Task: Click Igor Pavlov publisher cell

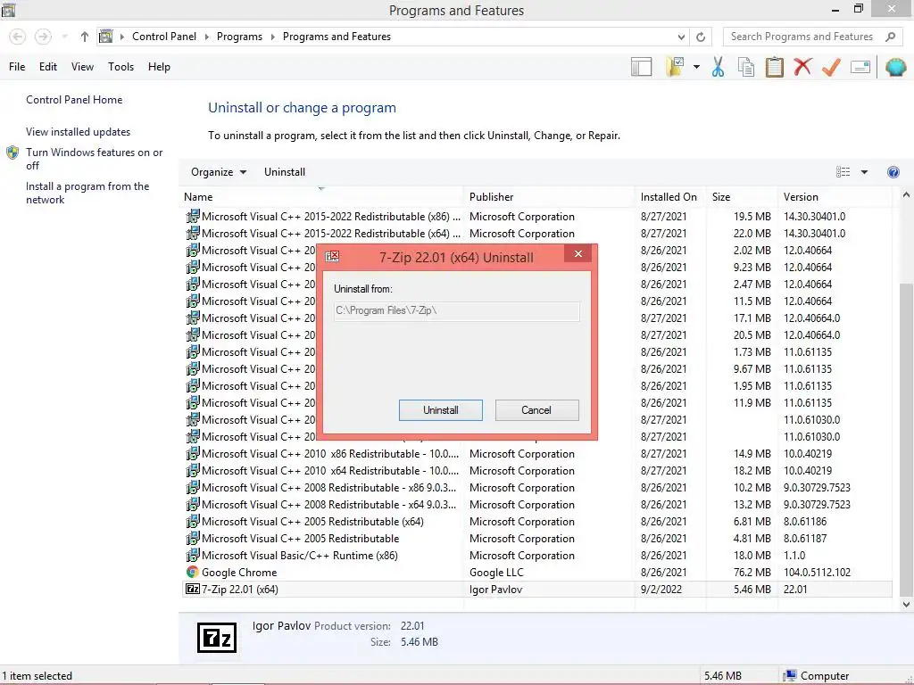Action: click(496, 590)
